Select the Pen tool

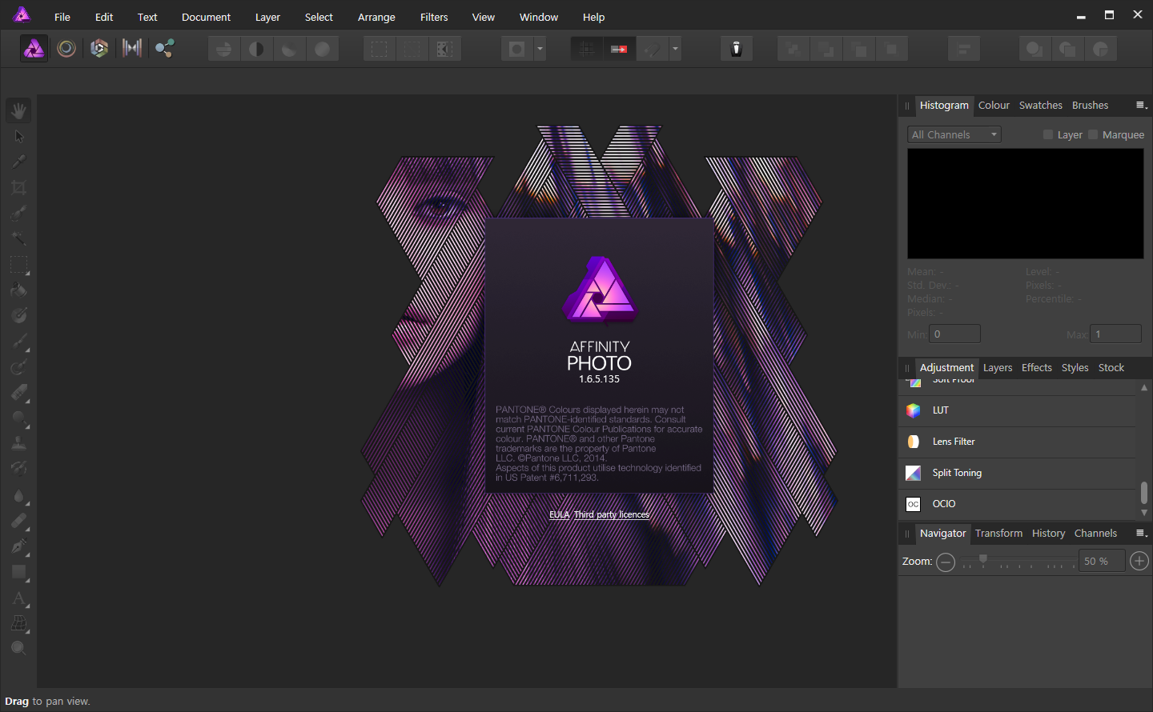[x=19, y=546]
